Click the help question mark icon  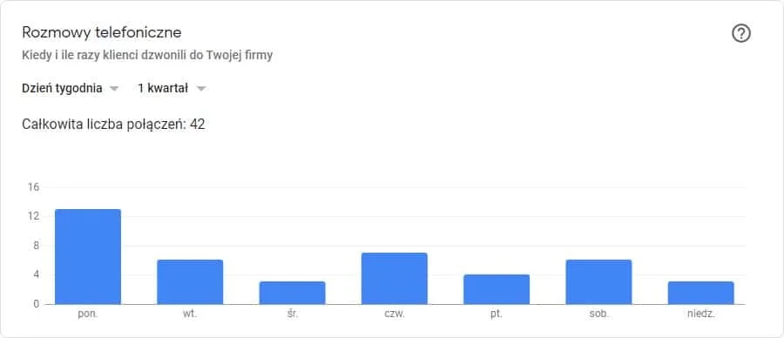pos(741,33)
